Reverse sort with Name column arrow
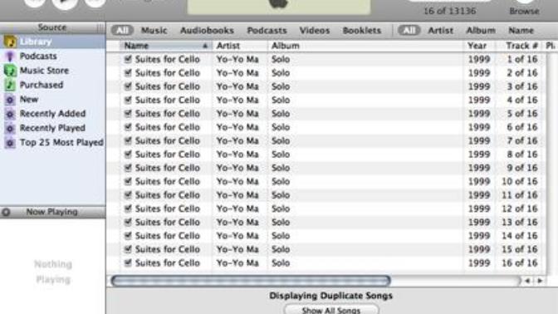558x314 pixels. pos(205,46)
